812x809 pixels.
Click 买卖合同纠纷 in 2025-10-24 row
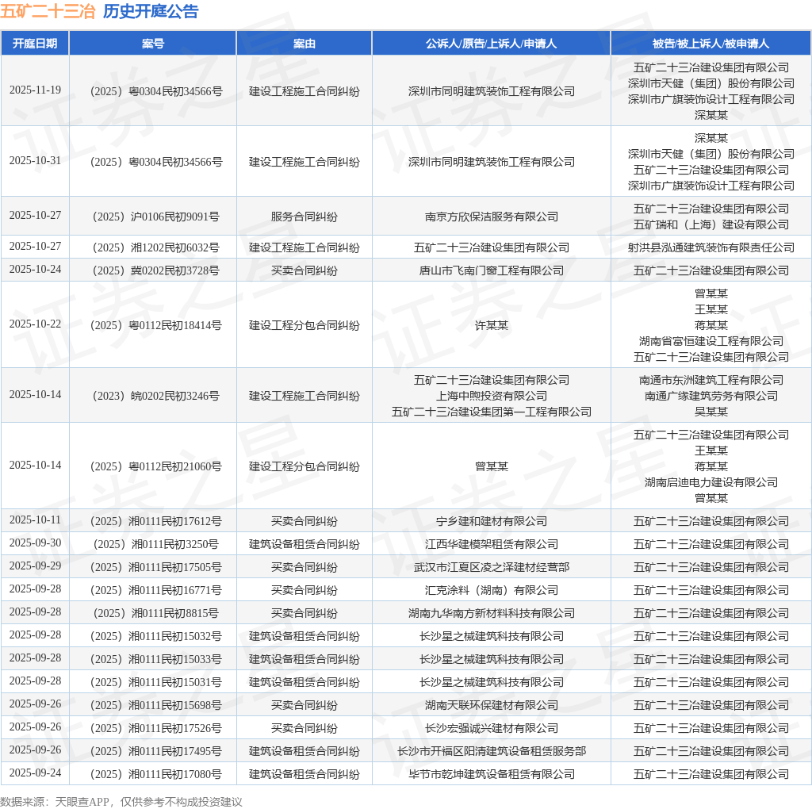pos(304,270)
